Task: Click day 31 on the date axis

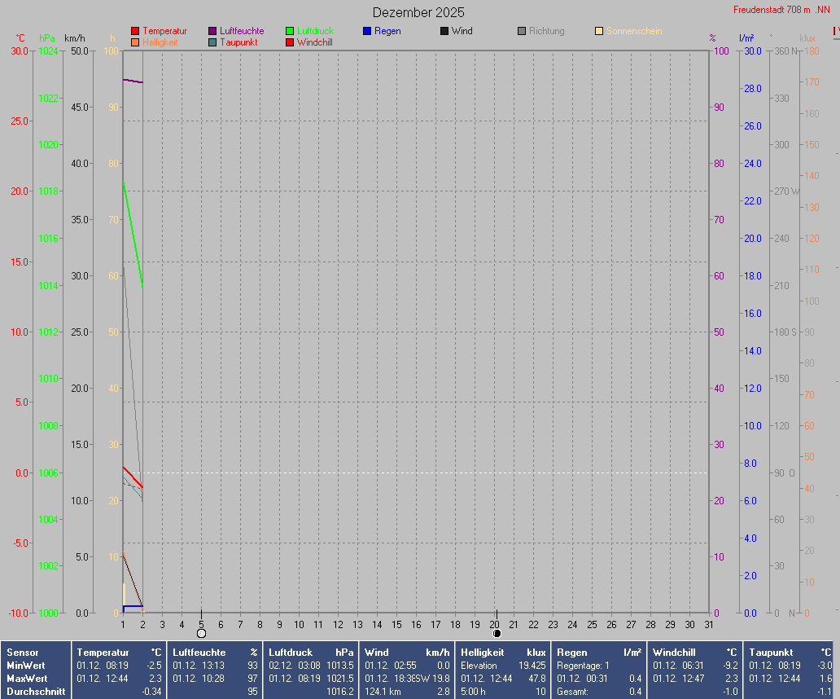Action: (709, 624)
